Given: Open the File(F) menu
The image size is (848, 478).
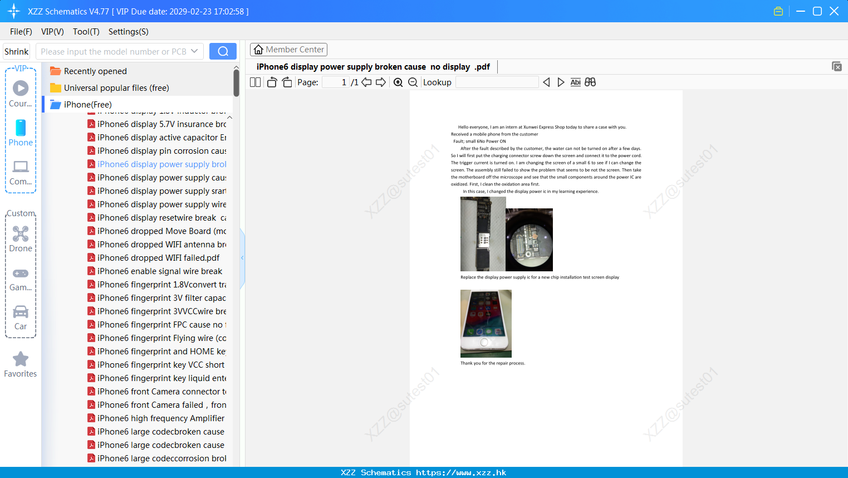Looking at the screenshot, I should click(x=21, y=32).
